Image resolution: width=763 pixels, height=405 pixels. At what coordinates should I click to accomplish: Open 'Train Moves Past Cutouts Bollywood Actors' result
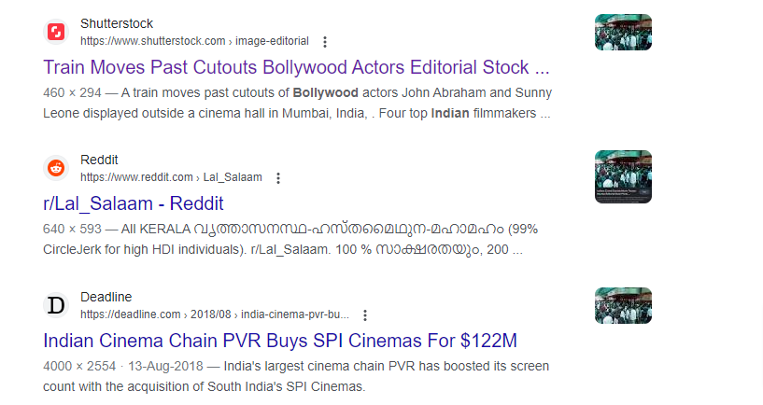(296, 67)
